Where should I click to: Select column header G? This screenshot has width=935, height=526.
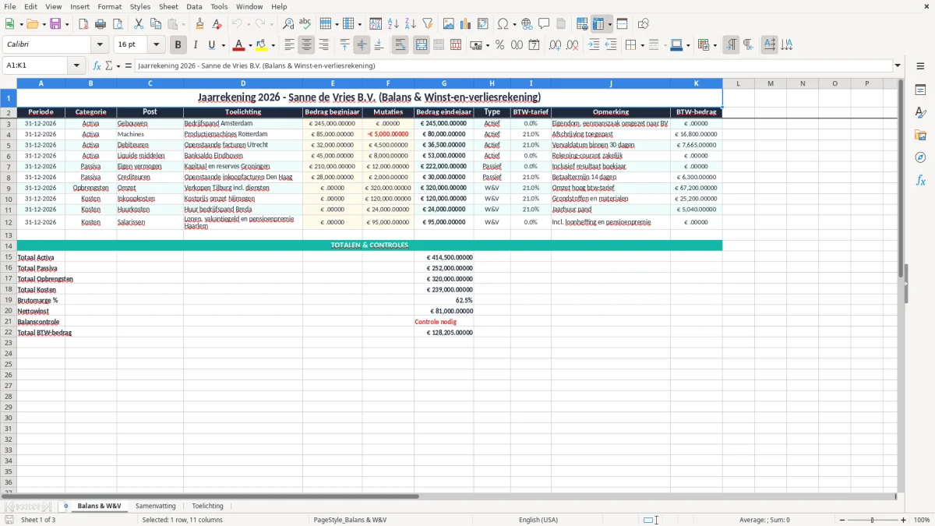(x=444, y=83)
